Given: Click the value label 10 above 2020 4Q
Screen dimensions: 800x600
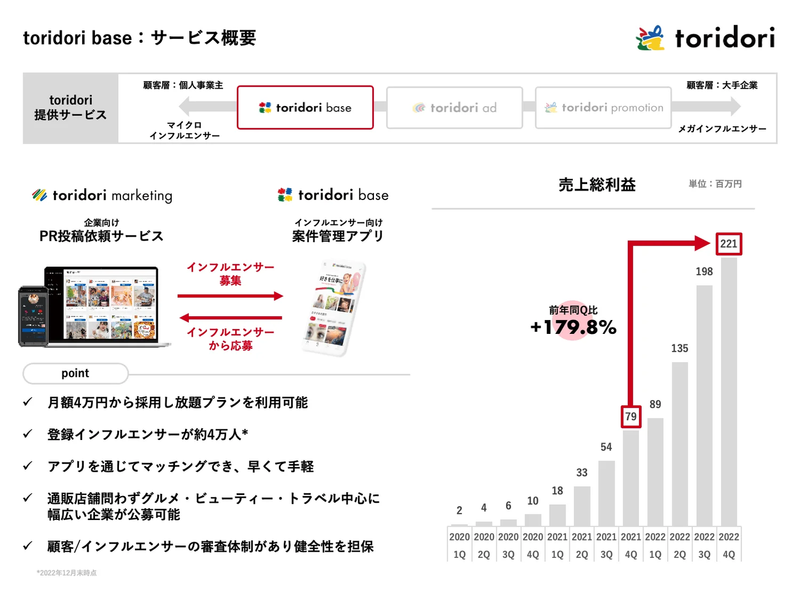Looking at the screenshot, I should [533, 501].
